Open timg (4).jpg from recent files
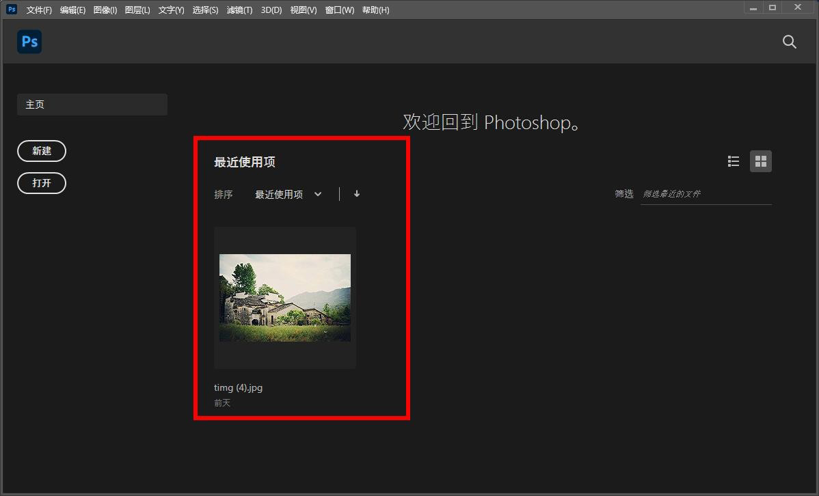Image resolution: width=819 pixels, height=496 pixels. click(284, 297)
